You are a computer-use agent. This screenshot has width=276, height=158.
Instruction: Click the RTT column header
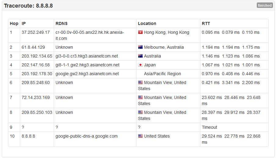[206, 23]
